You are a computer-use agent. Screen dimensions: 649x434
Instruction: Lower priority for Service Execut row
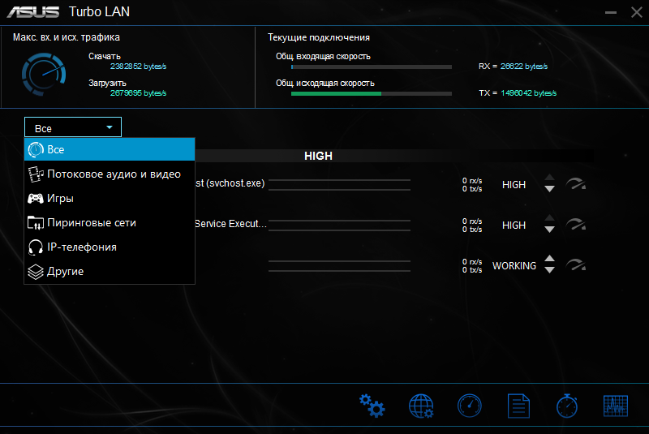tap(549, 230)
